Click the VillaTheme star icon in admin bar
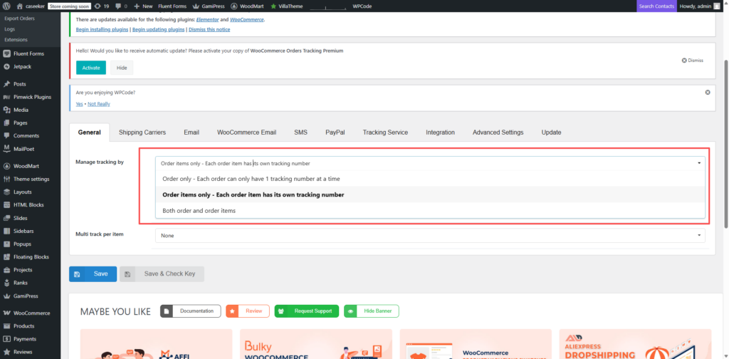729x359 pixels. (273, 6)
